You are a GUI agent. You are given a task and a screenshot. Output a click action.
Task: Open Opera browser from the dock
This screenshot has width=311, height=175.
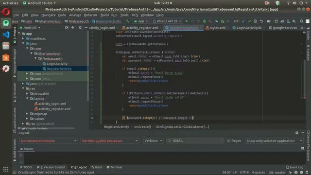click(x=6, y=12)
